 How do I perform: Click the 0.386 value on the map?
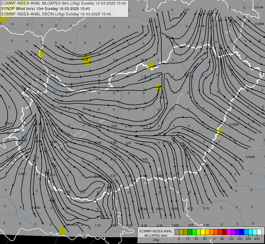[144, 176]
